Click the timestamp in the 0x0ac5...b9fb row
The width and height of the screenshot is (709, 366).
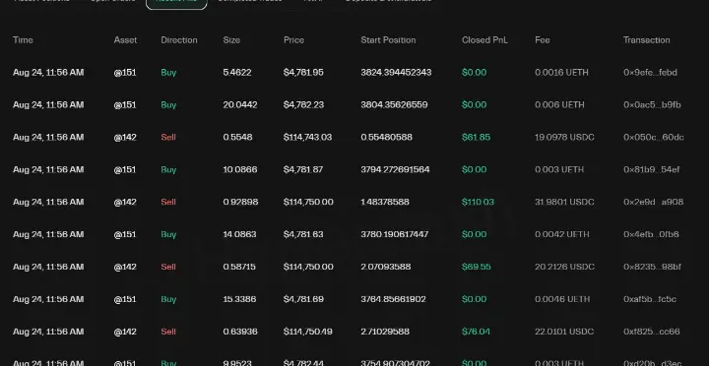point(48,105)
